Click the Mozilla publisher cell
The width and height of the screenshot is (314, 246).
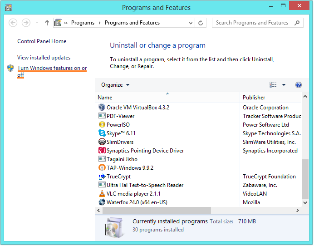coord(251,202)
